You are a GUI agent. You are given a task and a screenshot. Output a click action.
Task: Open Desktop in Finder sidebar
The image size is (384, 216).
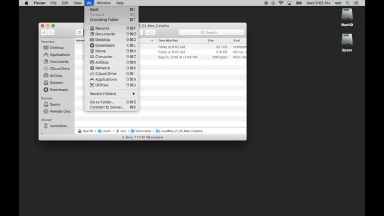pos(57,47)
